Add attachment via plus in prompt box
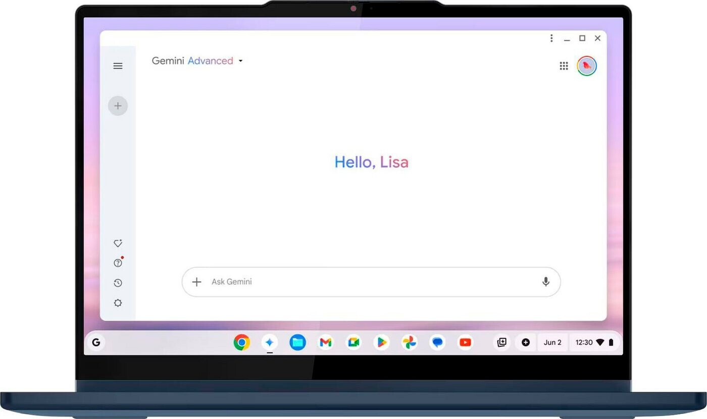 click(197, 282)
